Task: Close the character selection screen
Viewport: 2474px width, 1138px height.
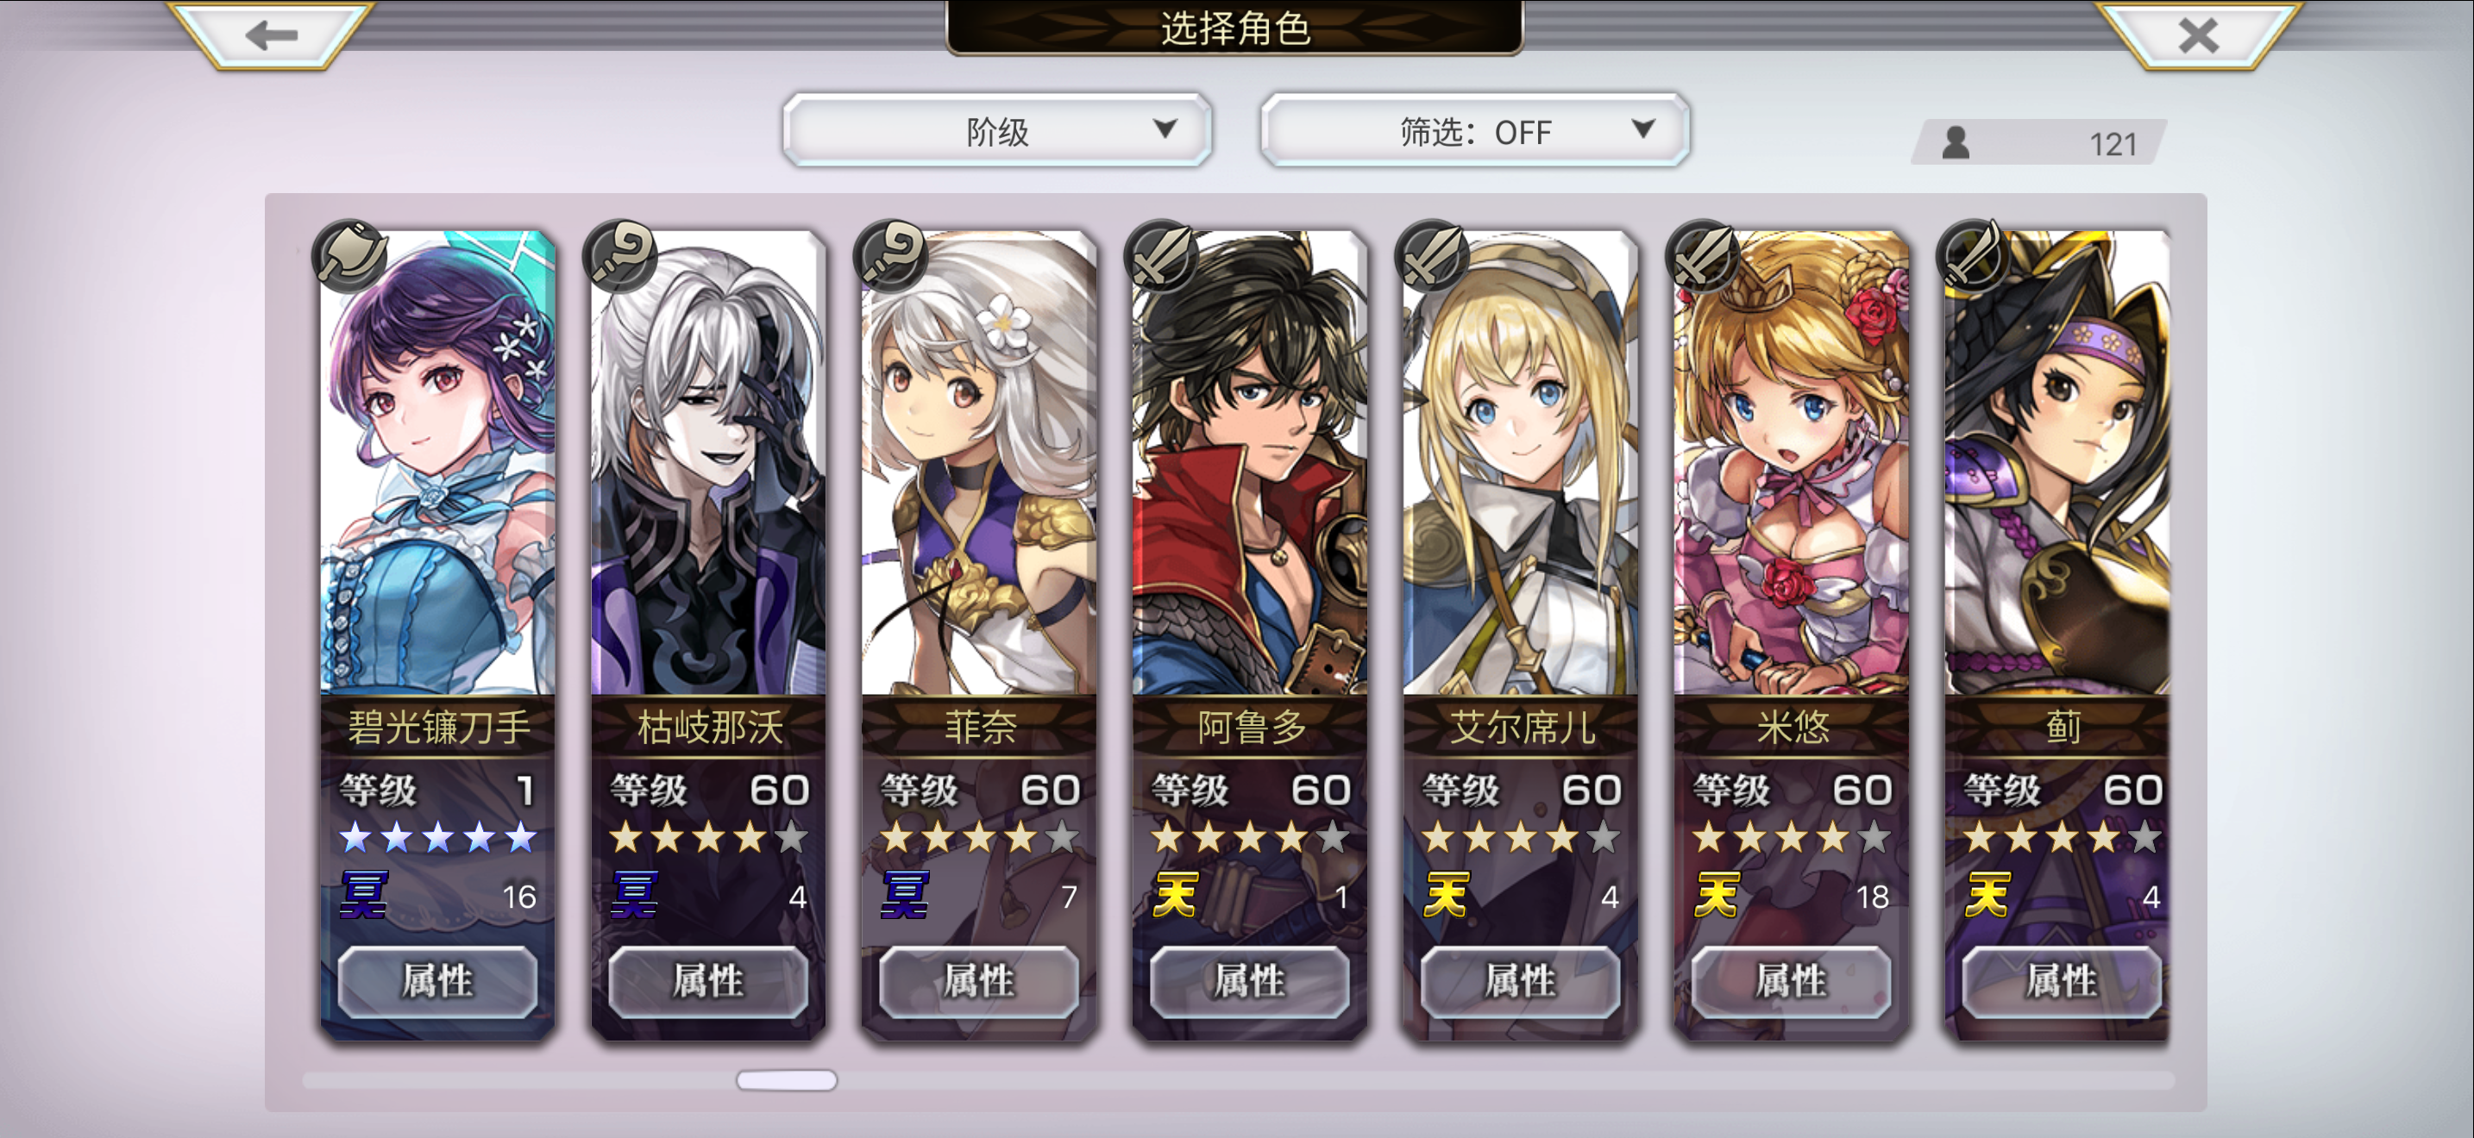Action: click(x=2198, y=35)
